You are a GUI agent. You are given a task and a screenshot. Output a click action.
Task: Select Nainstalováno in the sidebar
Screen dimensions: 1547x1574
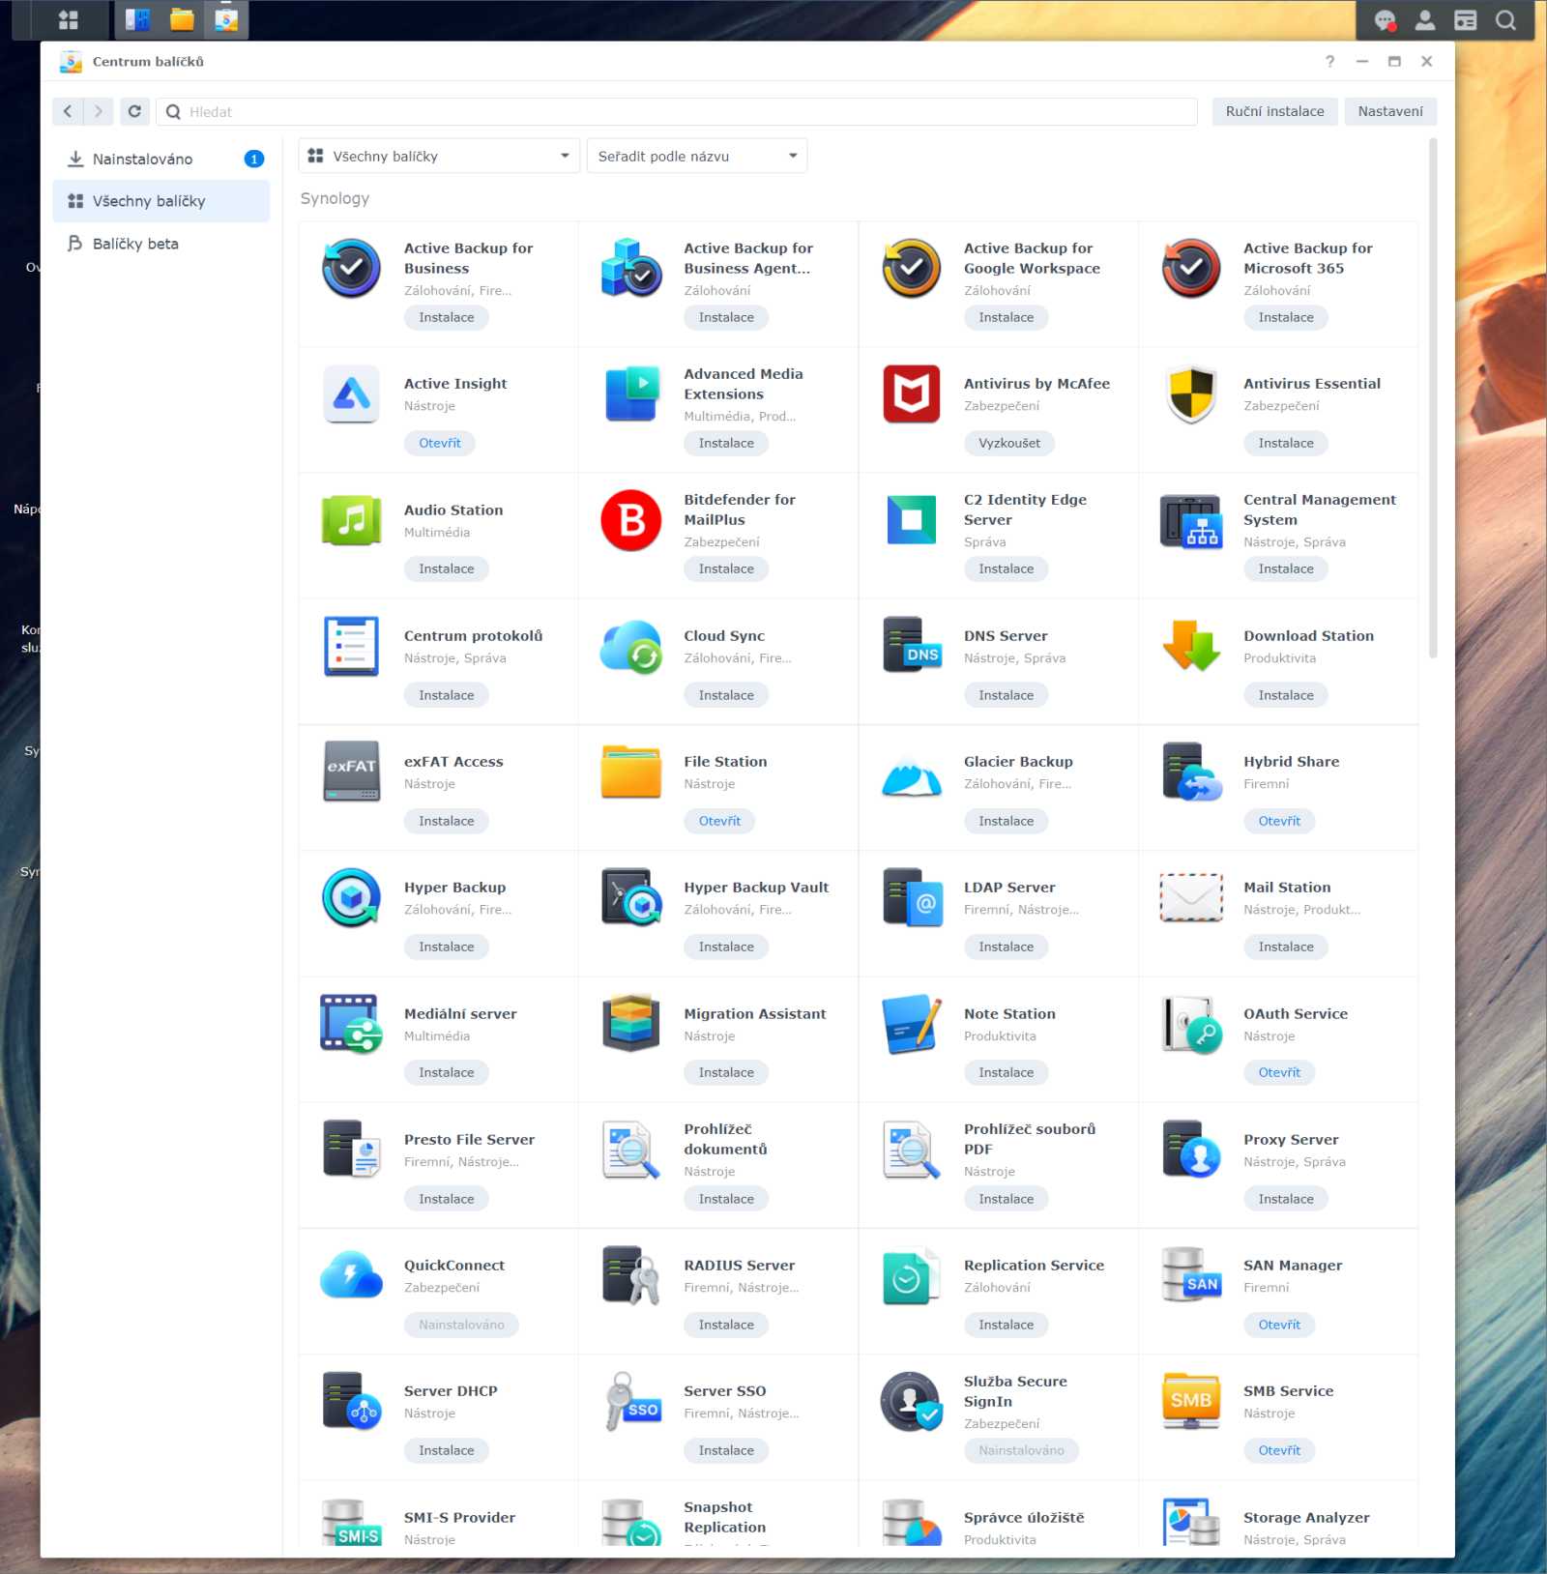click(x=161, y=159)
